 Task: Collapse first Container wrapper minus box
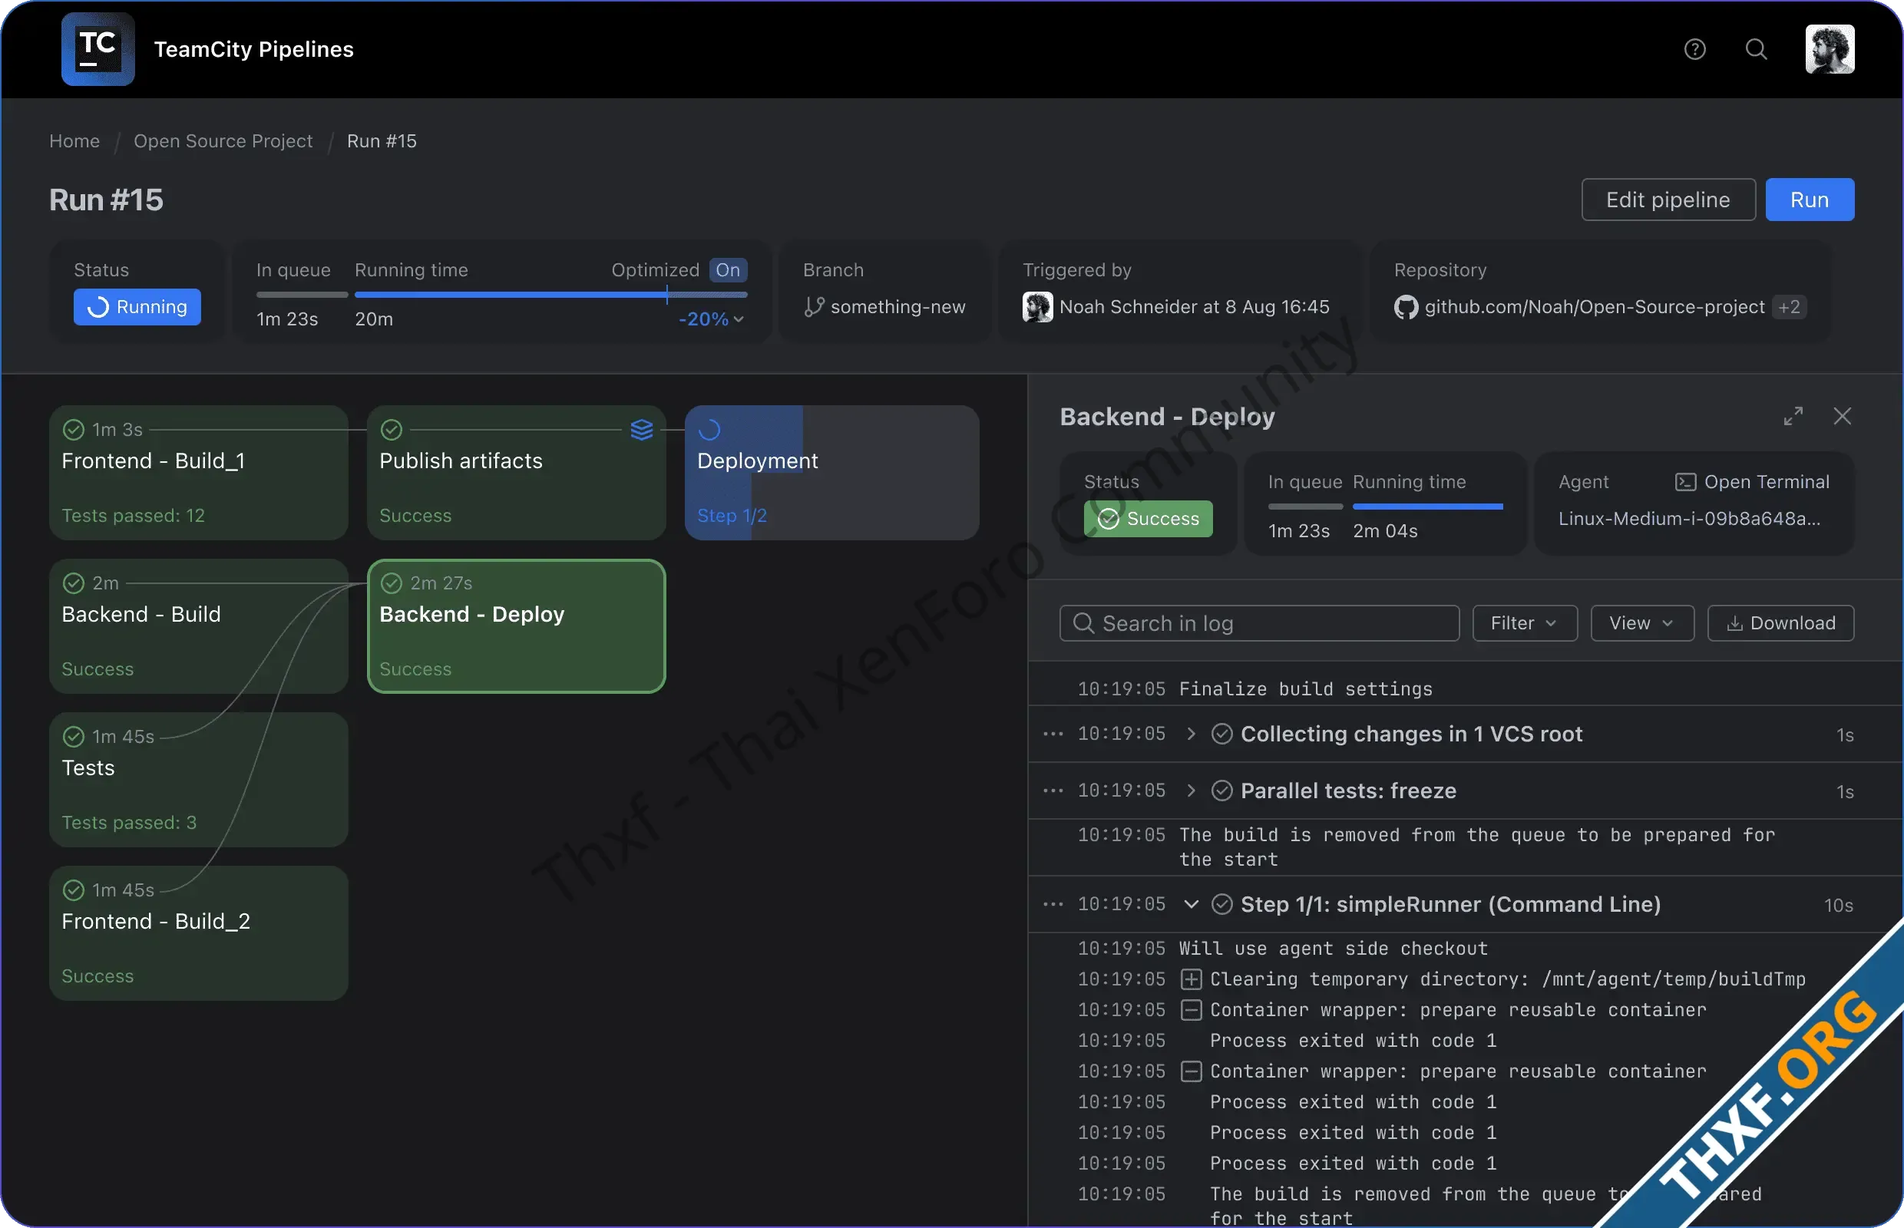coord(1191,1010)
